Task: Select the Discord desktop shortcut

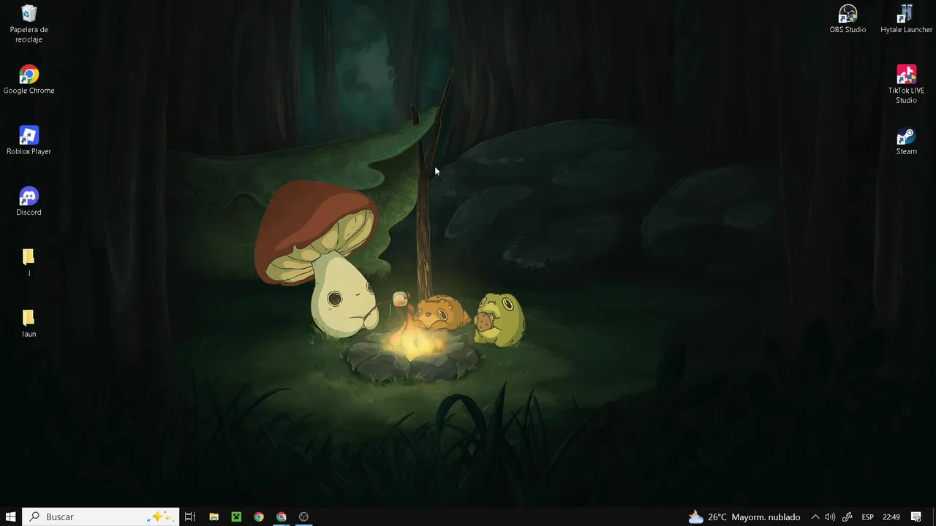Action: (29, 201)
